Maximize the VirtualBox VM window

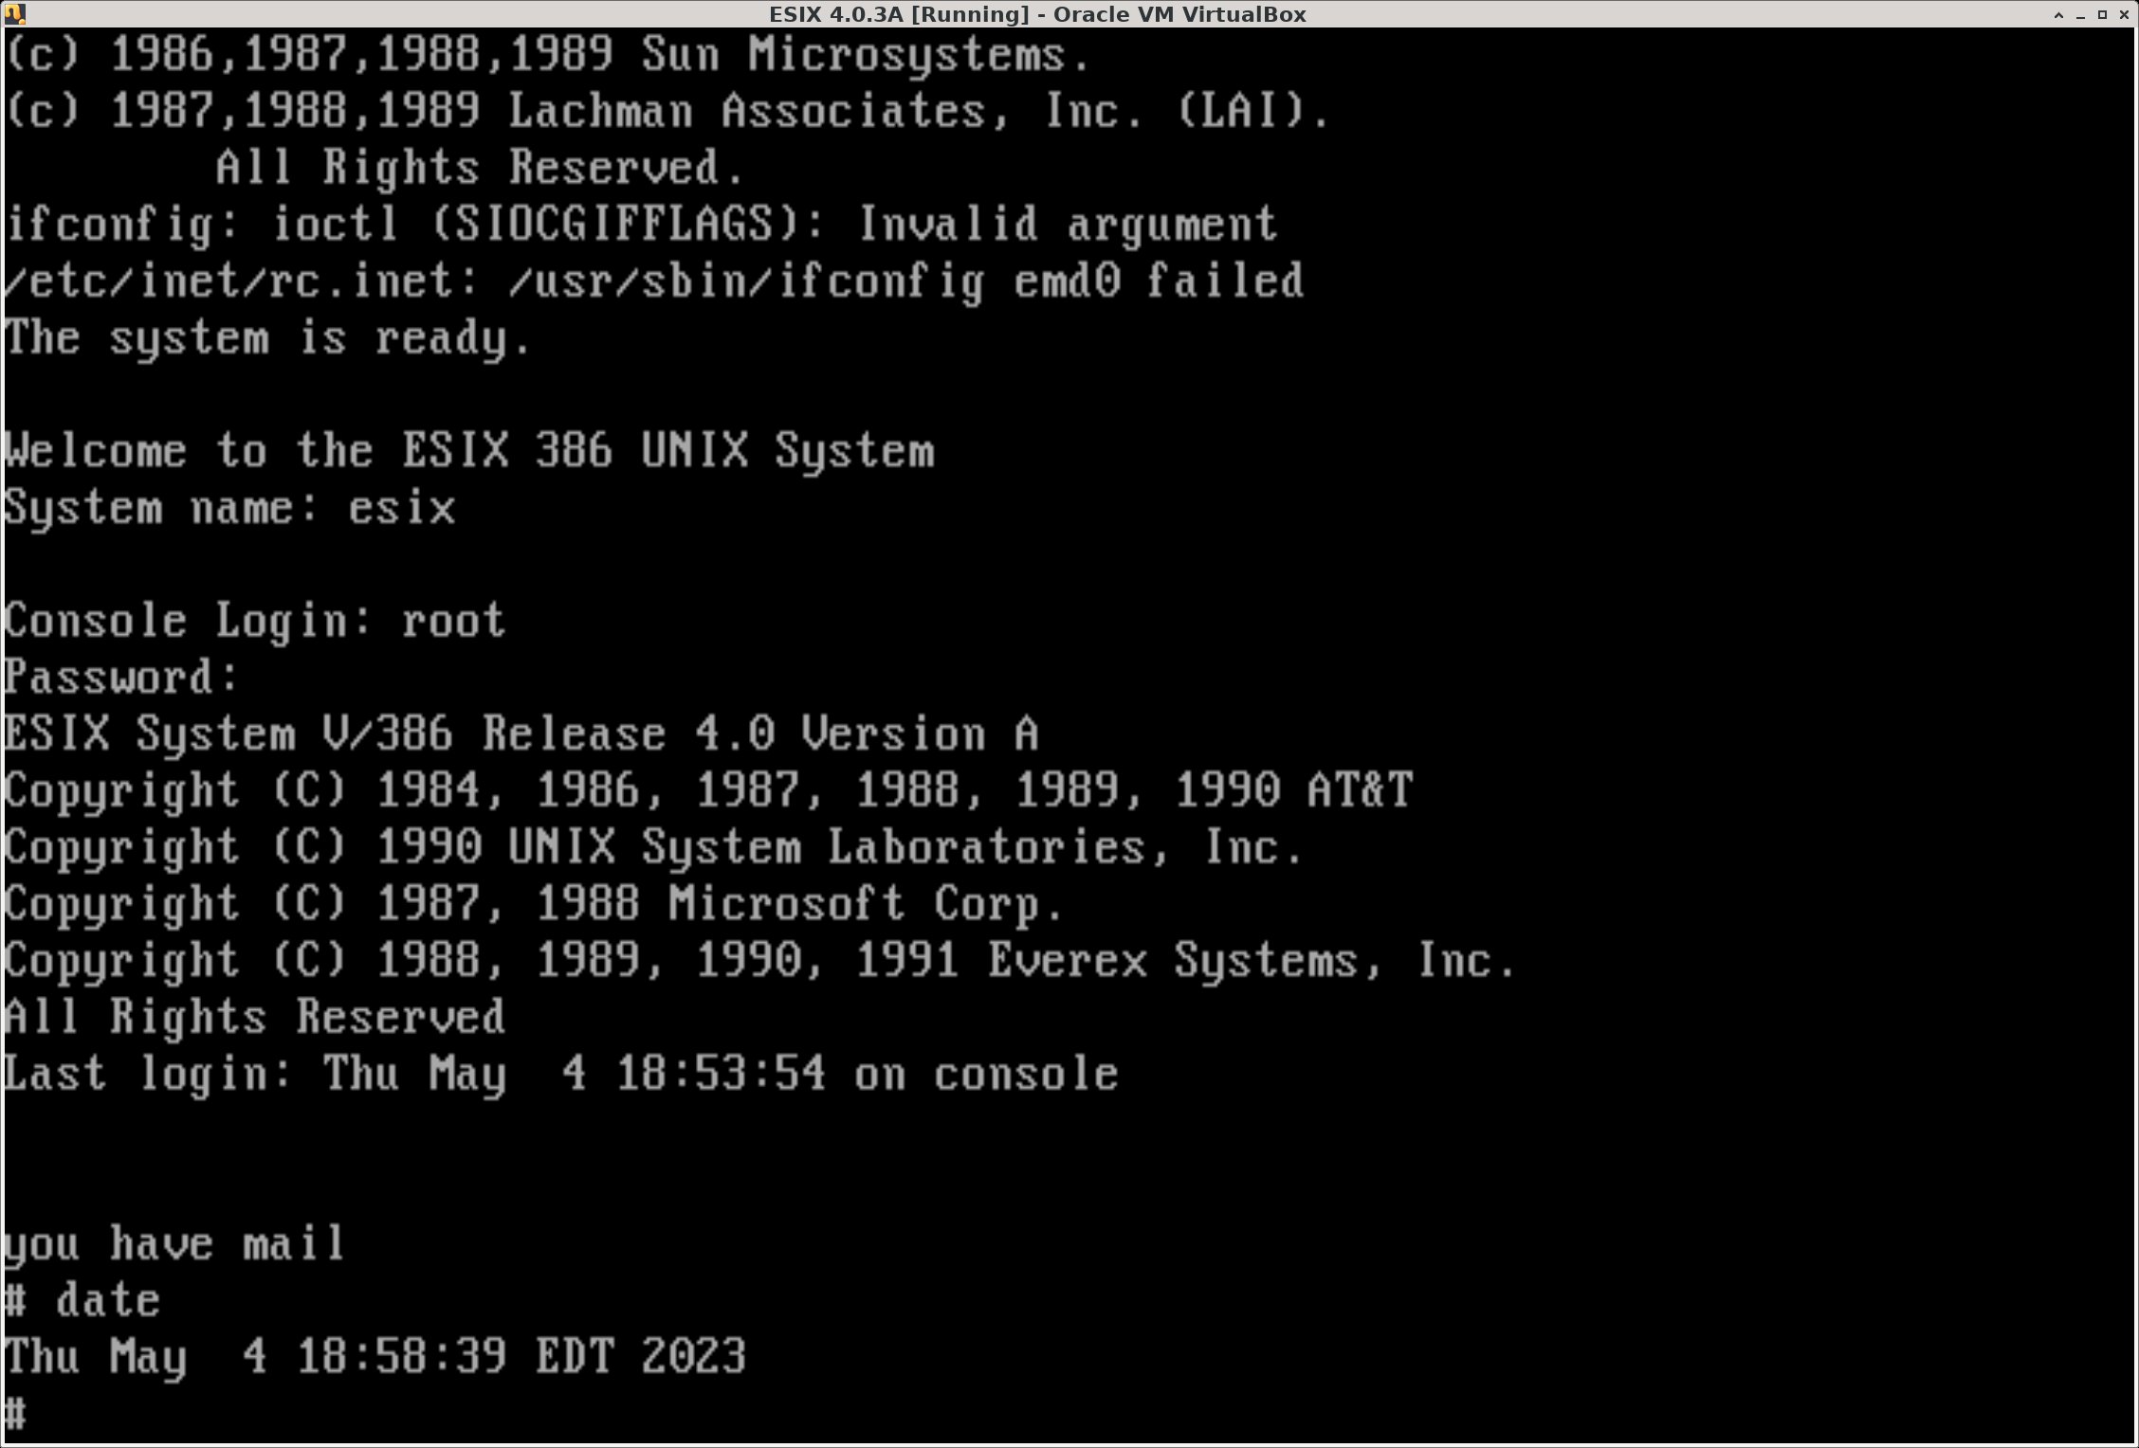click(x=2102, y=14)
